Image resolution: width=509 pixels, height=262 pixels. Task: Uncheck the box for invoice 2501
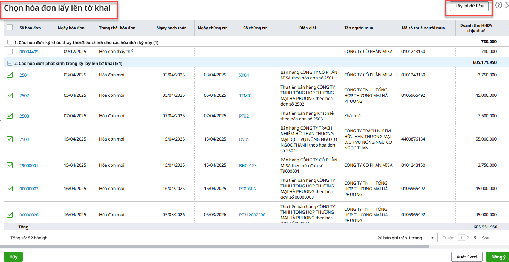10,75
